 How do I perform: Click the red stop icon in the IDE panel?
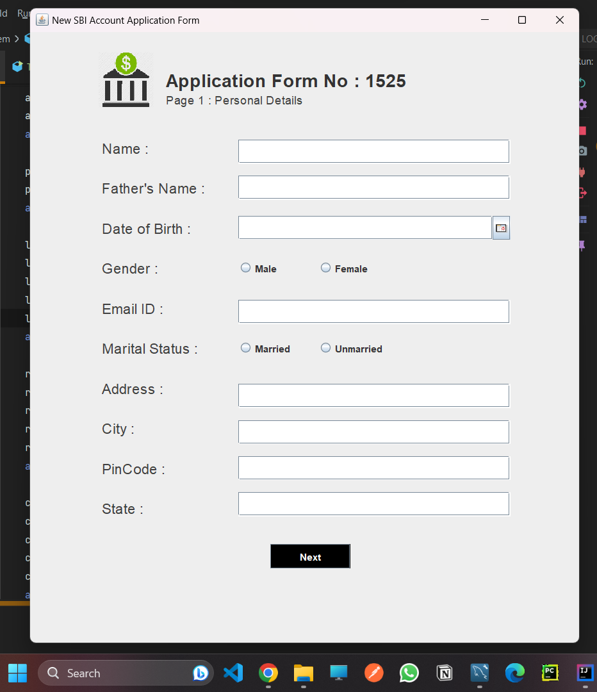(x=582, y=131)
